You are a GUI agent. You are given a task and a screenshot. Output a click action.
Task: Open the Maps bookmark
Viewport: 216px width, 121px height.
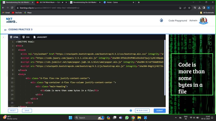(x=28, y=13)
